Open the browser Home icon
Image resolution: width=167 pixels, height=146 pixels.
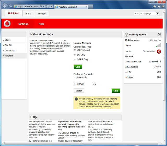(154, 7)
